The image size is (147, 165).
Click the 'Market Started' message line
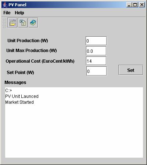[19, 102]
